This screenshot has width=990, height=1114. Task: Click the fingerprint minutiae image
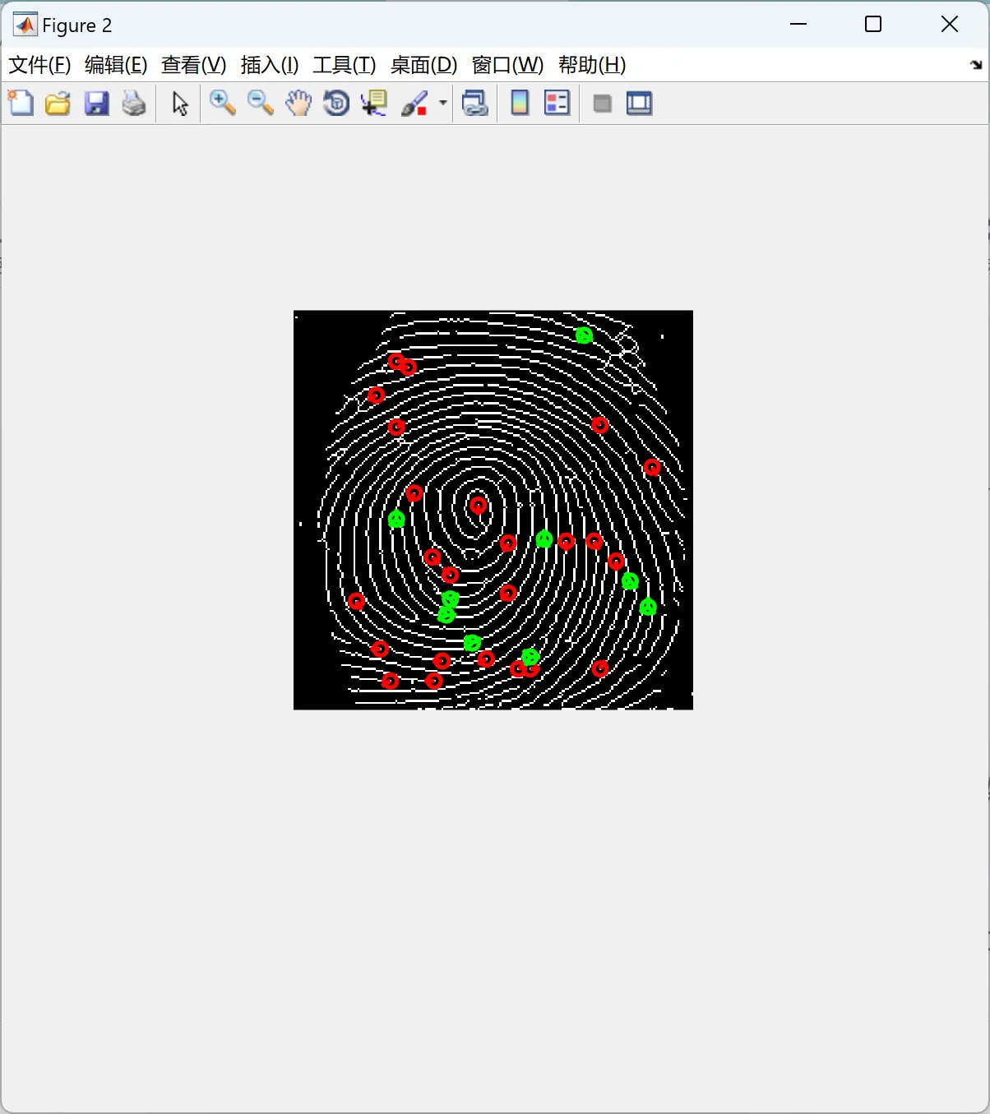click(x=493, y=510)
